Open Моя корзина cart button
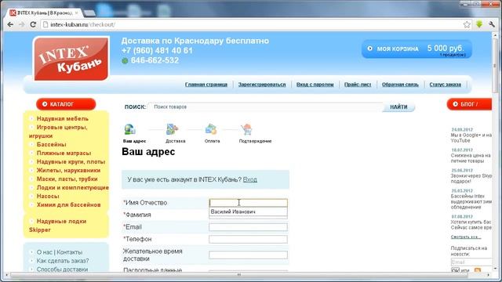This screenshot has height=282, width=502. pyautogui.click(x=417, y=49)
